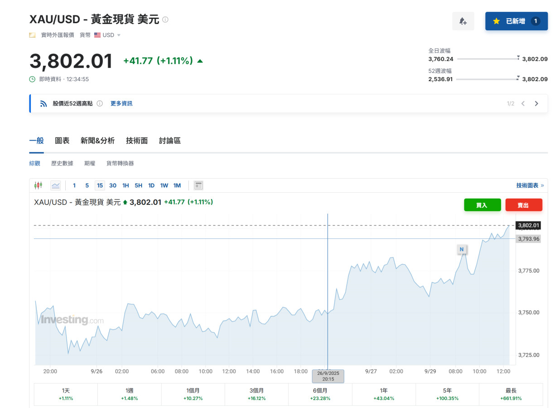This screenshot has height=408, width=554.
Task: Switch to the 歷史數據 sub-tab
Action: [x=62, y=163]
